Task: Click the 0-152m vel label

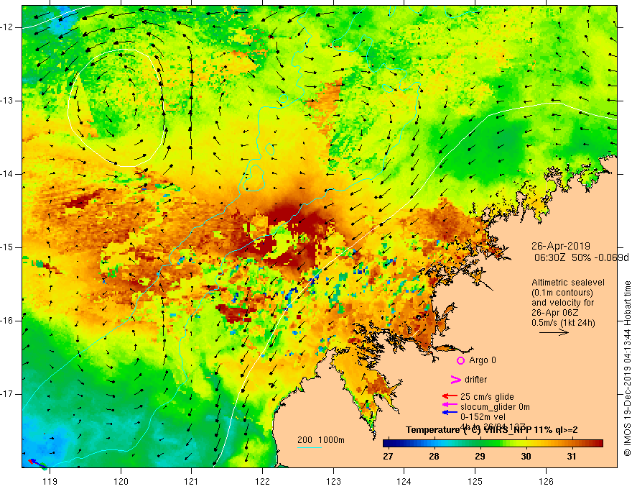Action: (x=483, y=417)
